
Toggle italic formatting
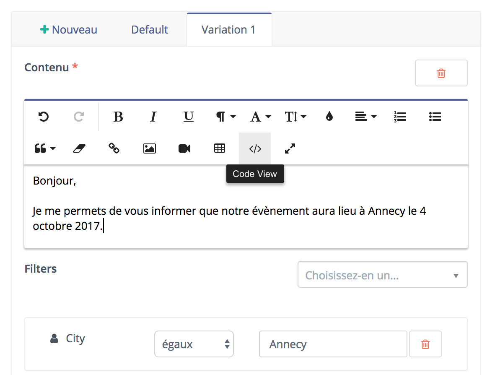click(x=153, y=117)
